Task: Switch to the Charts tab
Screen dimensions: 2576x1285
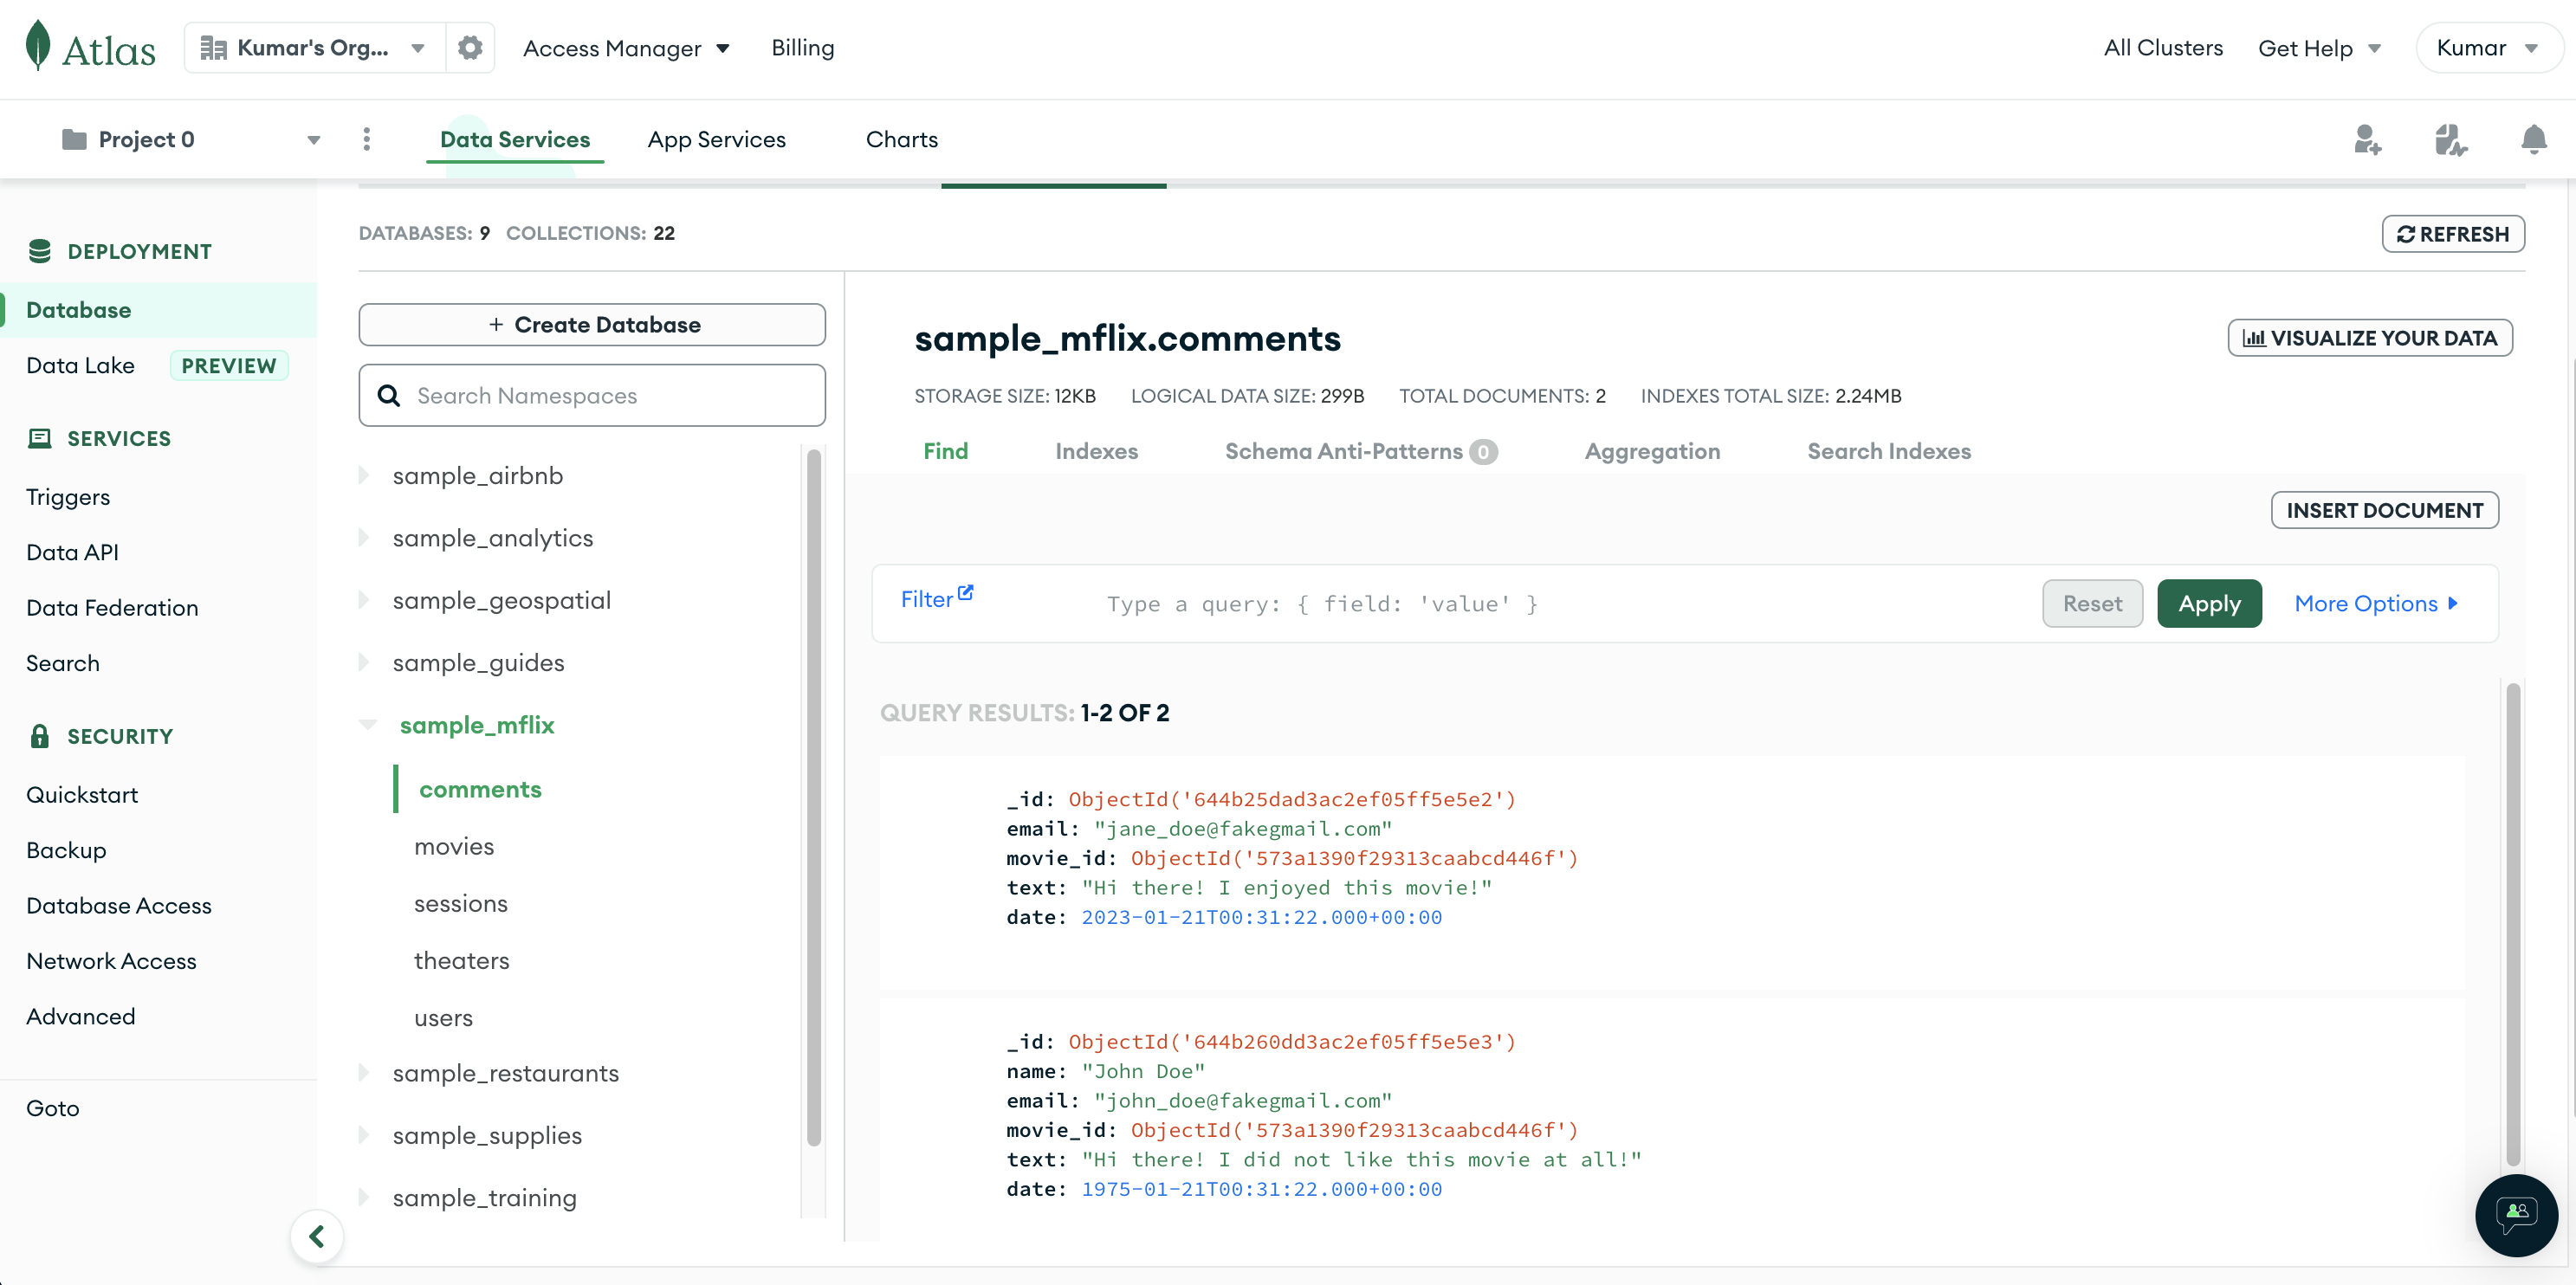Action: coord(902,139)
